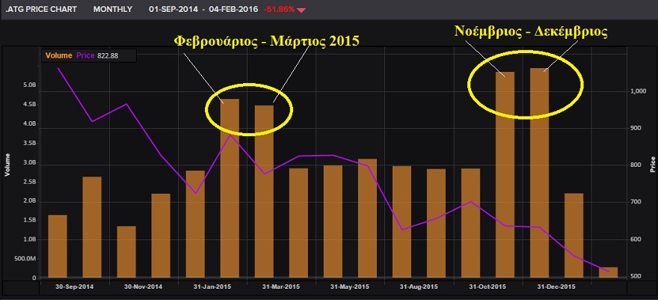Select the February 2015 volume bar
The width and height of the screenshot is (658, 300).
pos(230,188)
